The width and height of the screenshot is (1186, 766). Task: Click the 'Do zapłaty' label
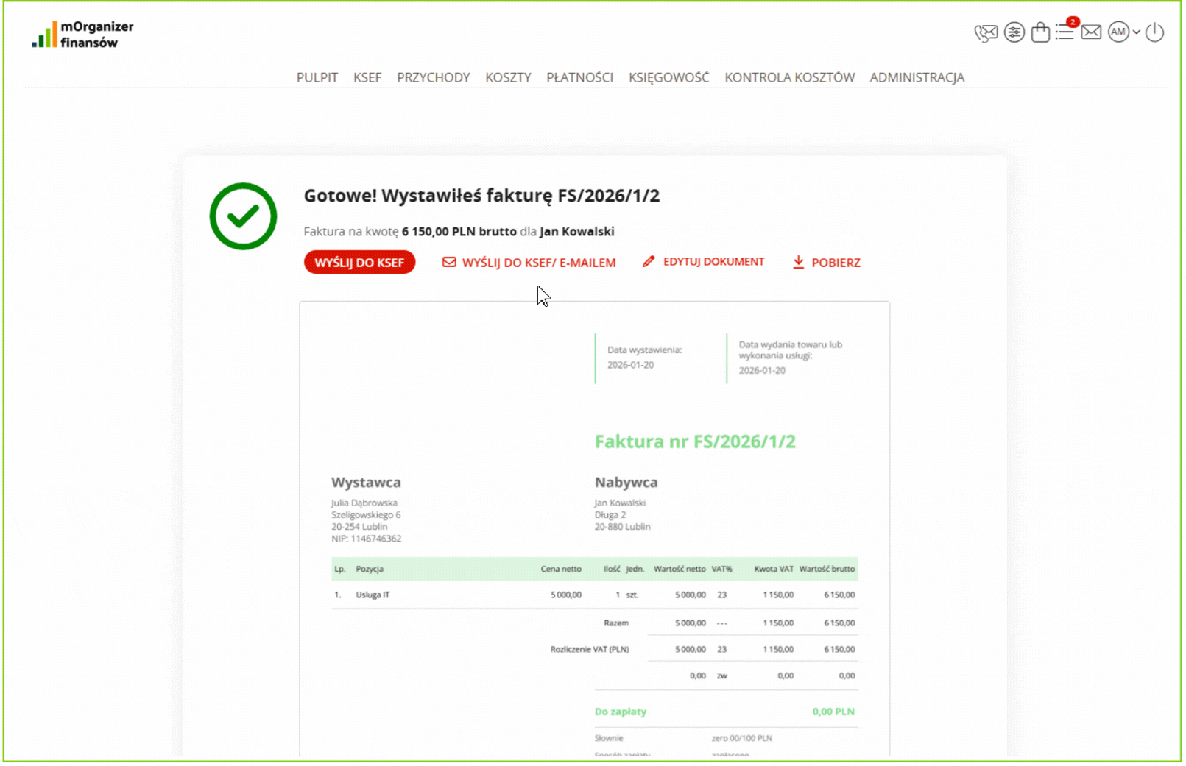(621, 712)
